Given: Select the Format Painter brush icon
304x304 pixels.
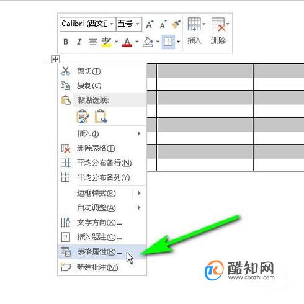Looking at the screenshot, I should tap(176, 24).
